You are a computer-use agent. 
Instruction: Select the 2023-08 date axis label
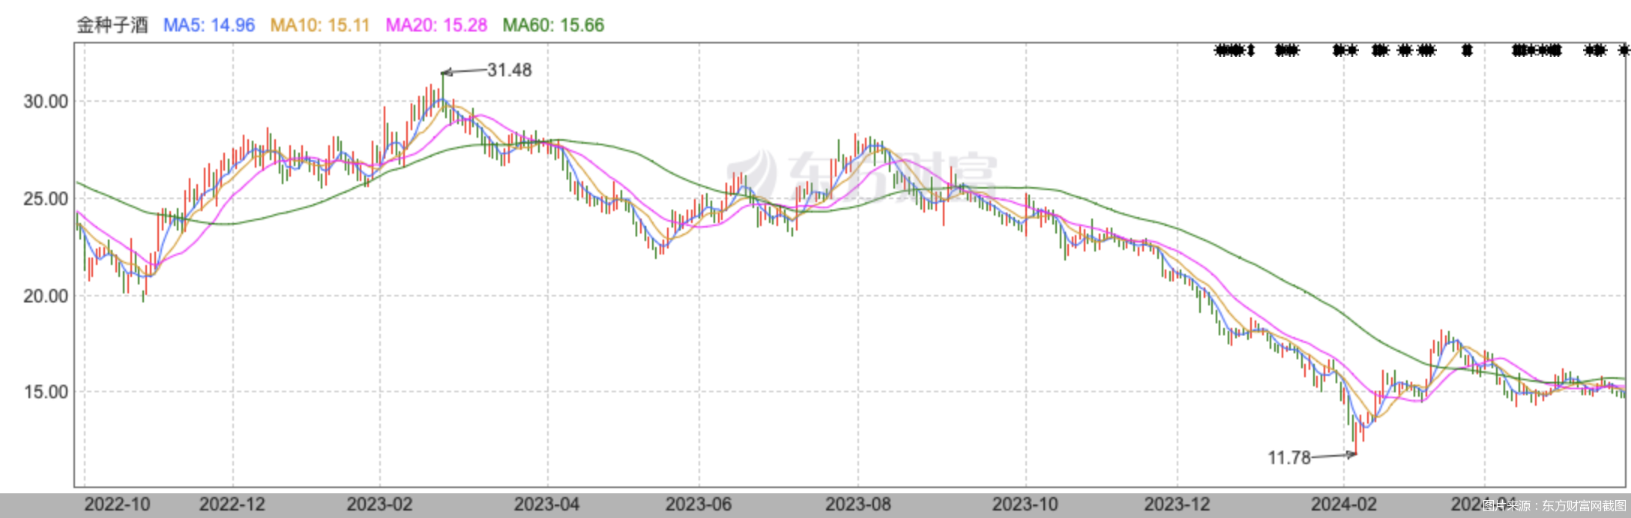(858, 505)
